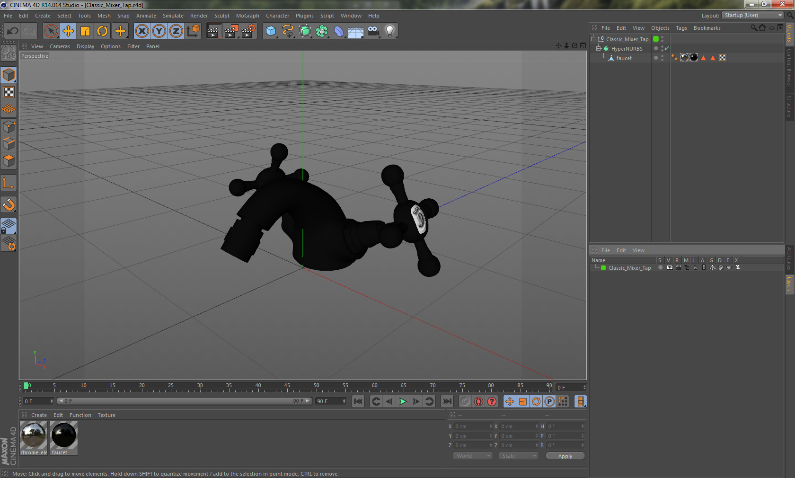795x478 pixels.
Task: Click the Array modeling objects icon
Action: [x=322, y=31]
